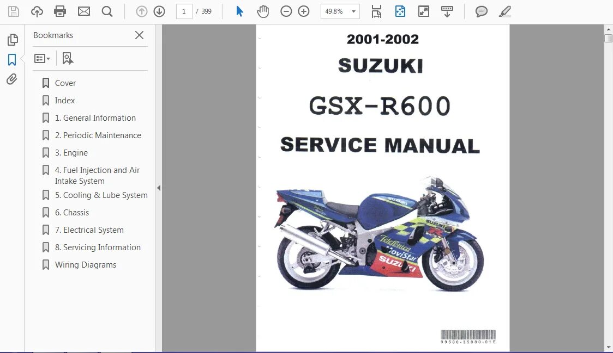Go to the next page with the down arrow
The width and height of the screenshot is (613, 353).
click(x=159, y=11)
